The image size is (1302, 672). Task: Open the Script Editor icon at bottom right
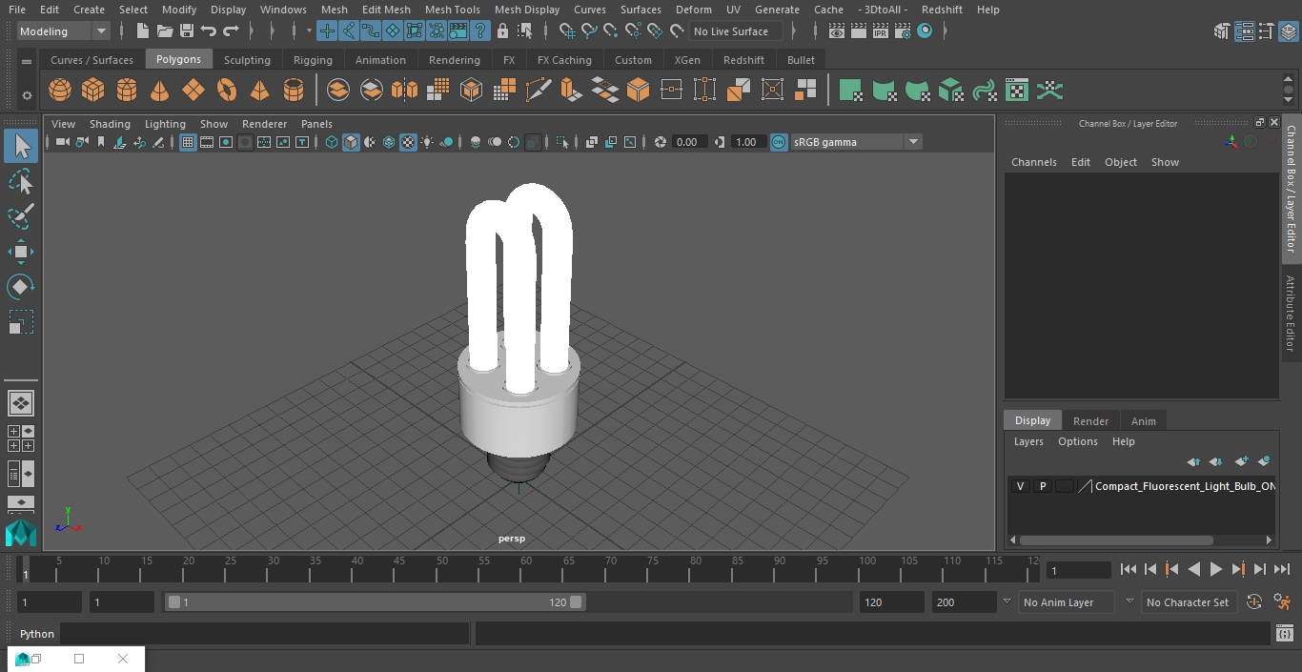(1285, 634)
